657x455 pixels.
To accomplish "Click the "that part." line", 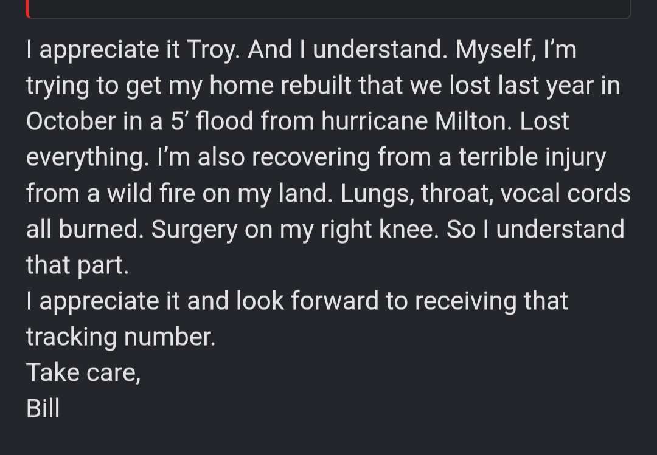I will [77, 266].
